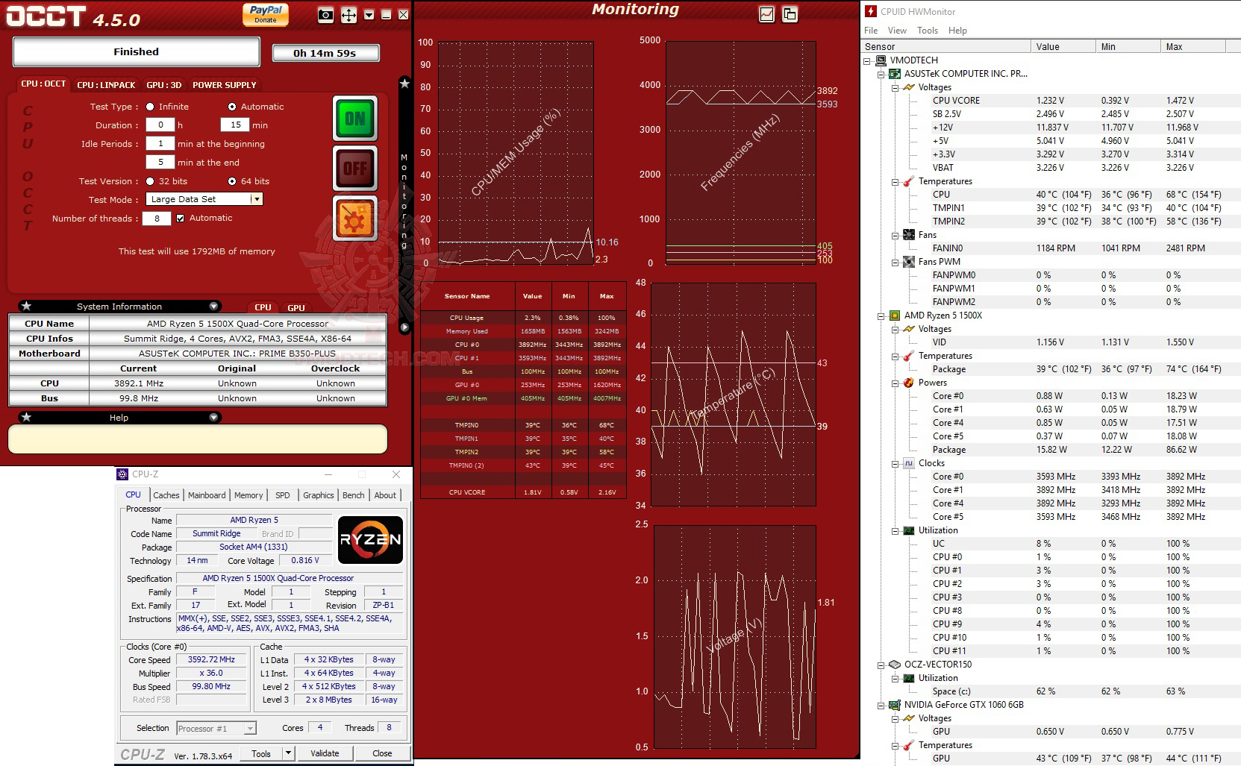Click the CPU-Z logo icon in title bar
1241x766 pixels.
point(123,474)
